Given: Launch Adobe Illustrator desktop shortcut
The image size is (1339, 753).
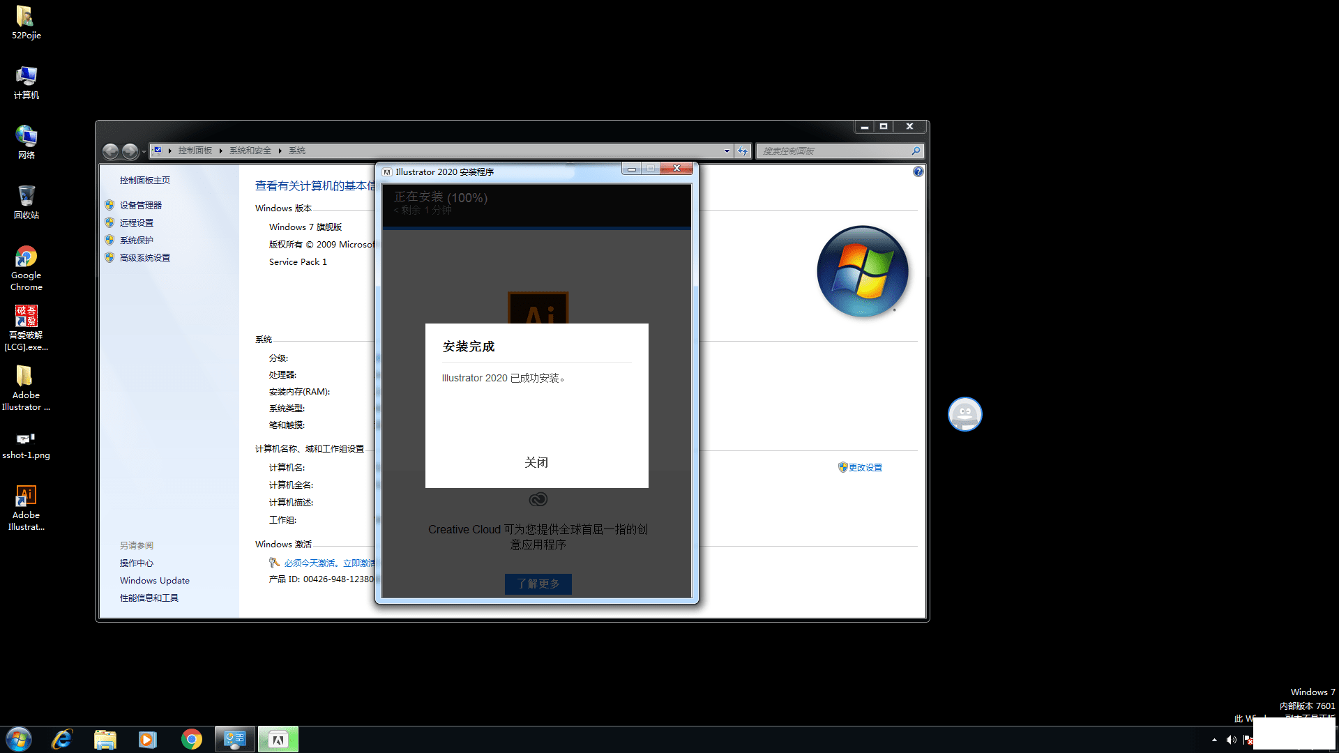Looking at the screenshot, I should pyautogui.click(x=26, y=508).
